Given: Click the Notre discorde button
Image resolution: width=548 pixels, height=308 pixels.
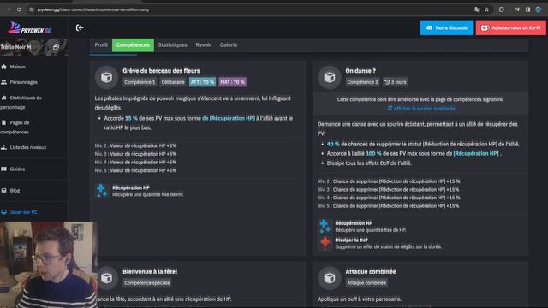Looking at the screenshot, I should (446, 27).
